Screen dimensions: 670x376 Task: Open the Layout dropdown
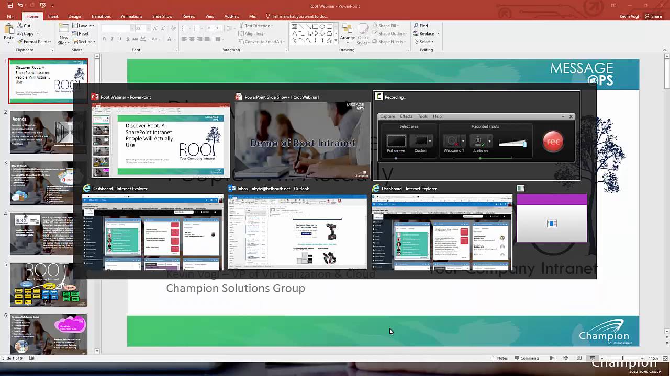point(83,26)
